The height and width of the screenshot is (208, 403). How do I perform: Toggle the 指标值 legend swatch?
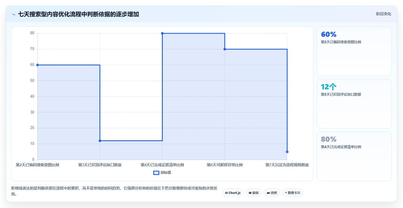point(156,173)
